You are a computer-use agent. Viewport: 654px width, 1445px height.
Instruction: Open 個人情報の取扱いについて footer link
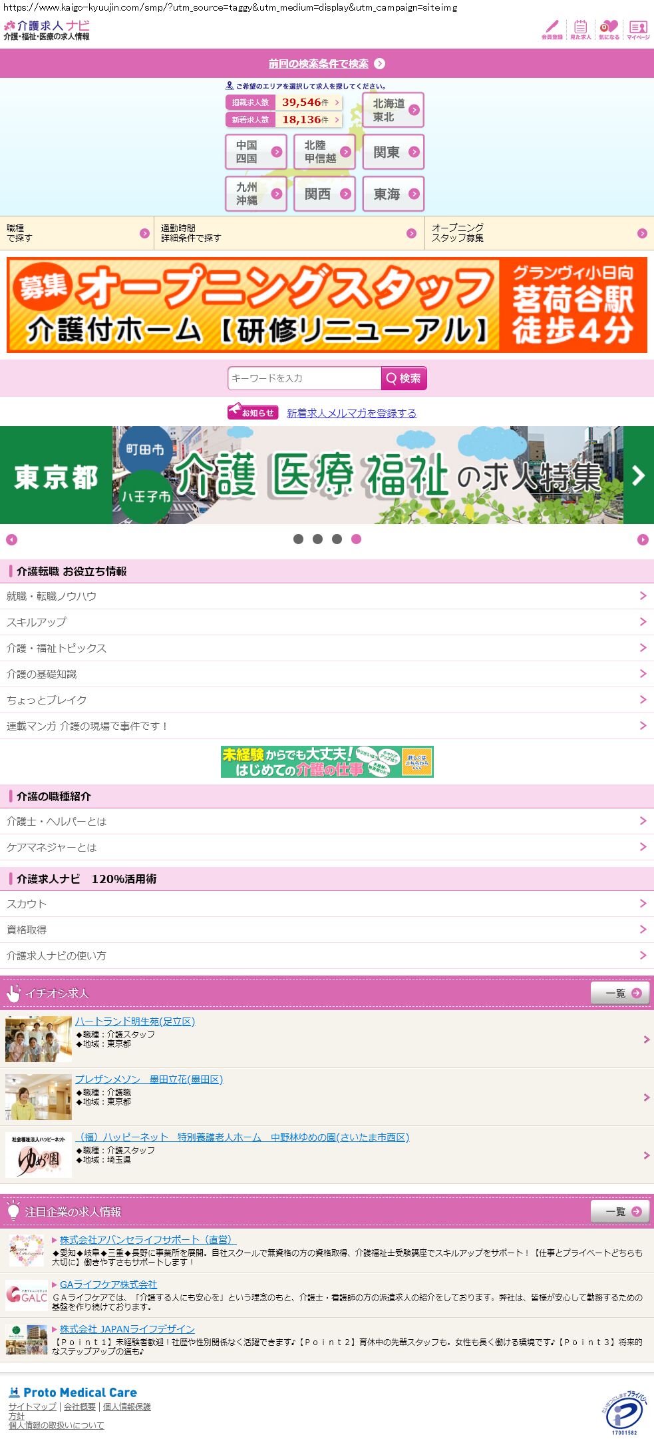point(57,1426)
